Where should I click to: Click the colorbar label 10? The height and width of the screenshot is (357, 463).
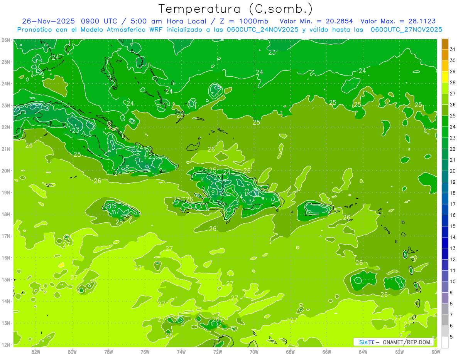[453, 282]
